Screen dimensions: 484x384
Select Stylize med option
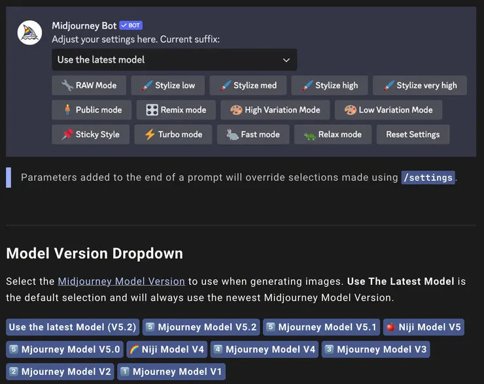[248, 86]
